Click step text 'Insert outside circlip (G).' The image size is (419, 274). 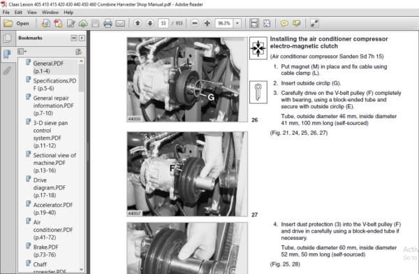pos(311,83)
